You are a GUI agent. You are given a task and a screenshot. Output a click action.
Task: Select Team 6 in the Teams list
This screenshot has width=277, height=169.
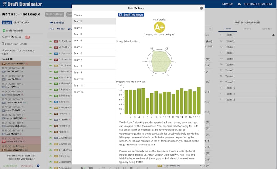[94, 53]
